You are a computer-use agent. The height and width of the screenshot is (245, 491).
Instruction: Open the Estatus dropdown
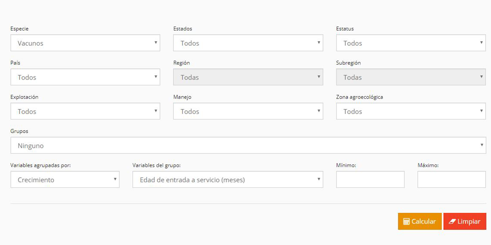411,43
